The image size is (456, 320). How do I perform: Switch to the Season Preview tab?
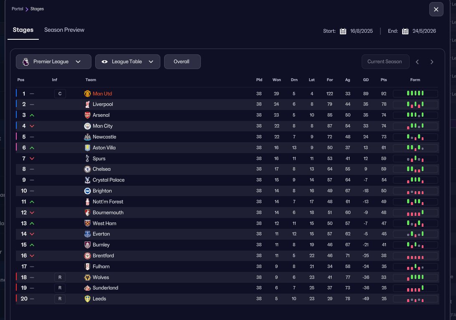(64, 30)
